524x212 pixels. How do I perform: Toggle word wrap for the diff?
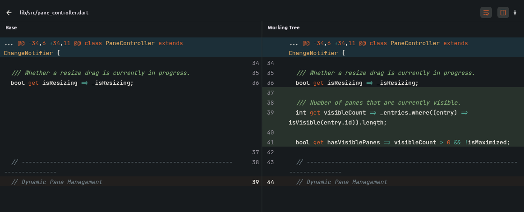tap(486, 13)
